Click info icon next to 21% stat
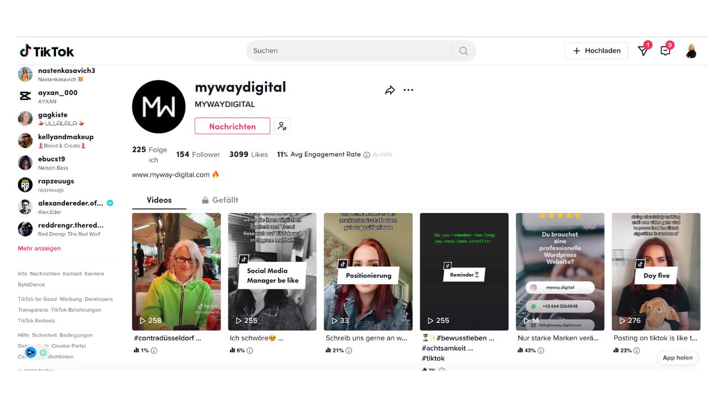The width and height of the screenshot is (724, 407). click(348, 350)
